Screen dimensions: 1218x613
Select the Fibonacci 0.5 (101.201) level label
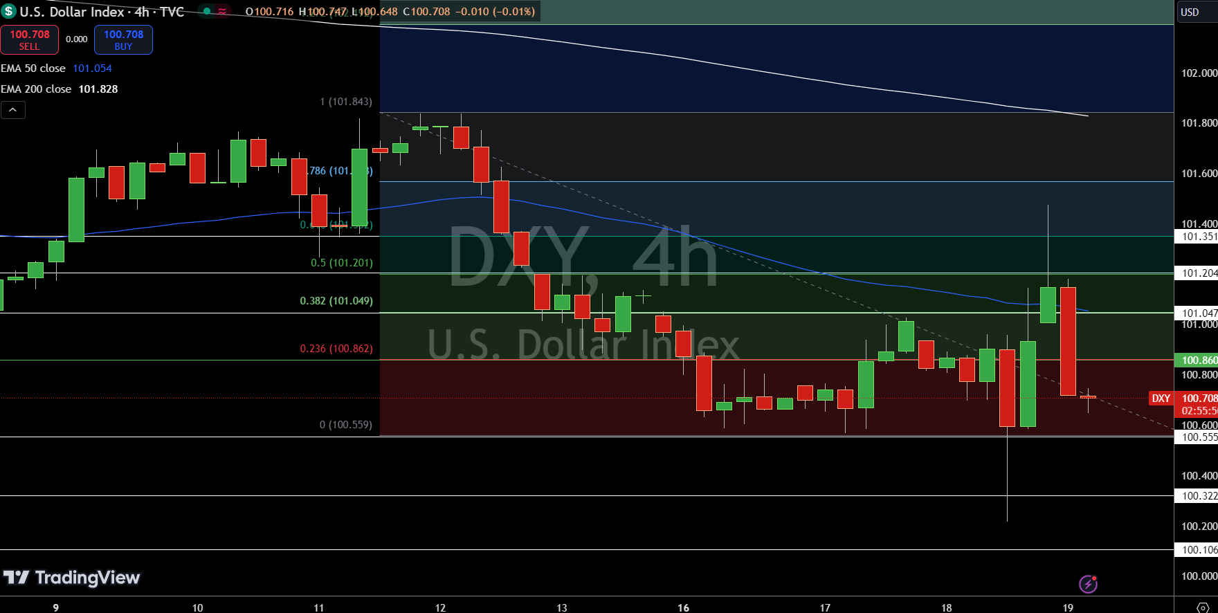342,263
